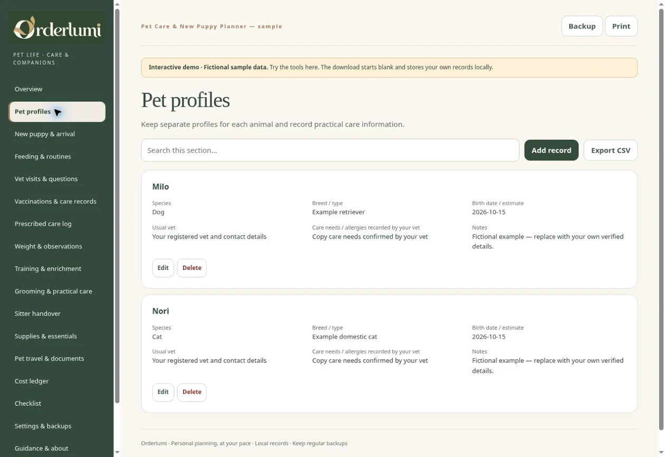This screenshot has width=665, height=457.
Task: Click Milo's species value "Dog"
Action: (158, 212)
